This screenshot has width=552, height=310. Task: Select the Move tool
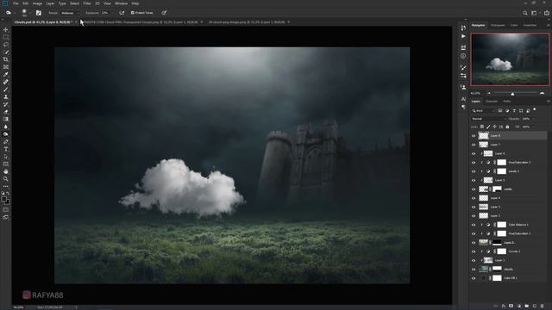click(6, 30)
